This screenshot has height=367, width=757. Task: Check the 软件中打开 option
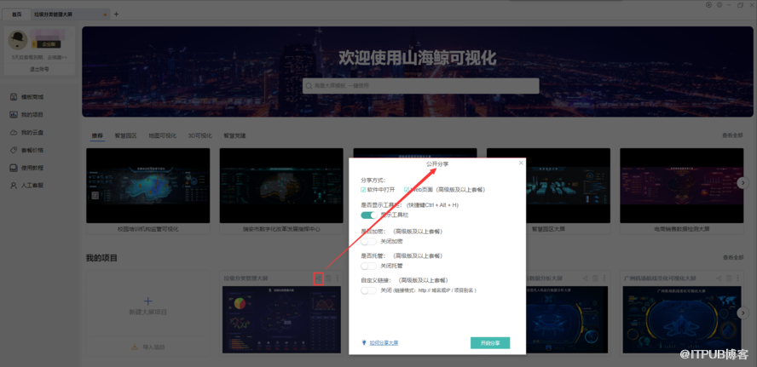click(364, 189)
